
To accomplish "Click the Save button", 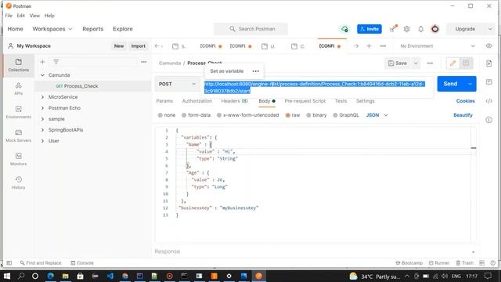I will [398, 63].
